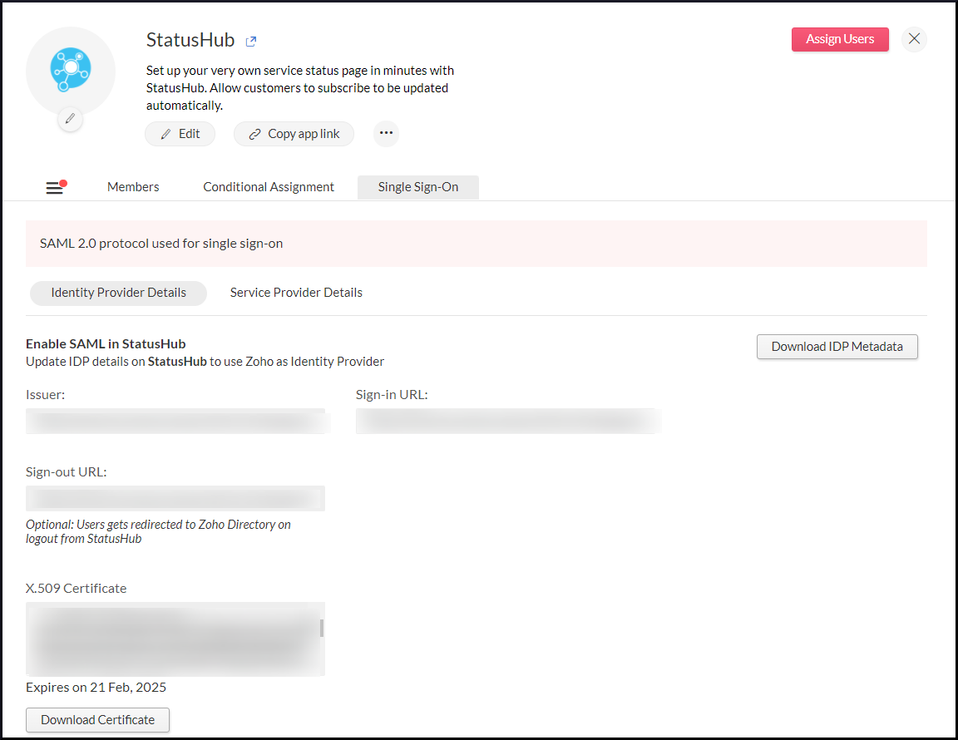The width and height of the screenshot is (958, 740).
Task: Click the Download Certificate button
Action: click(98, 720)
